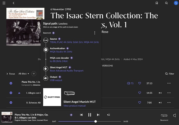Open more options for 7:05 track
Viewport: 179px width, 125px height.
tap(169, 102)
